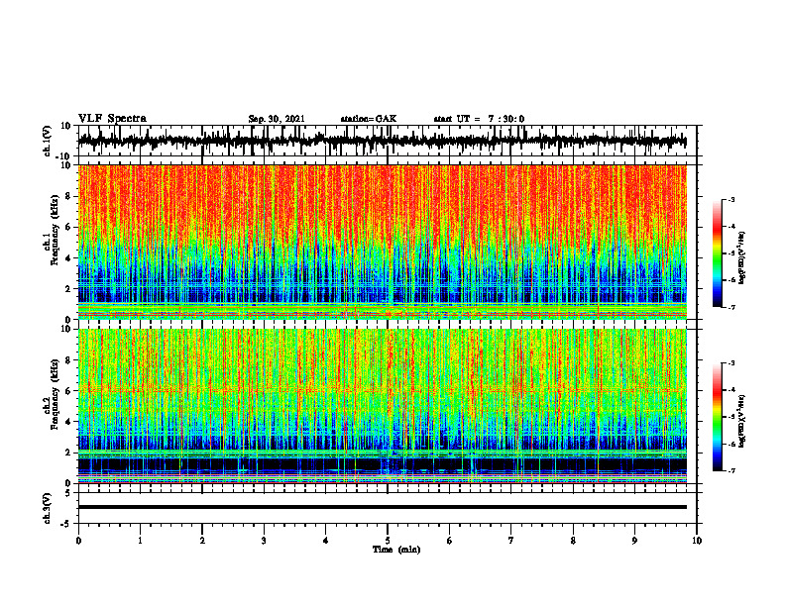Click the "start UT = 7:30:0" header text
The image size is (785, 606).
click(x=479, y=119)
